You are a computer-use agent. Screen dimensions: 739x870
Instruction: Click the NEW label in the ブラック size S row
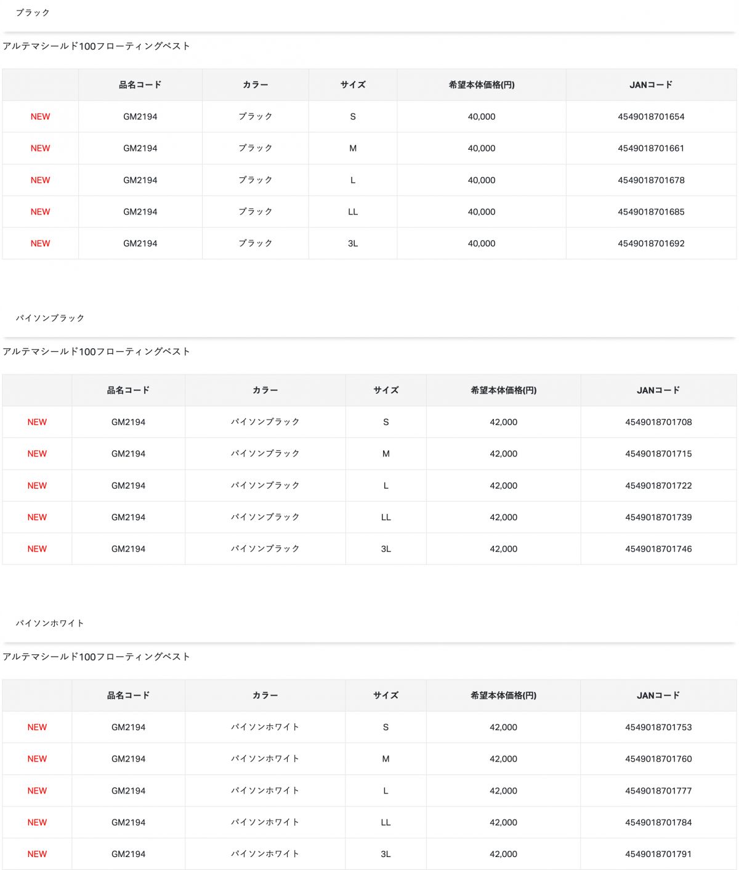[41, 116]
